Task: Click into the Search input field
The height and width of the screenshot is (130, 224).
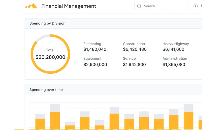Action: pyautogui.click(x=164, y=6)
